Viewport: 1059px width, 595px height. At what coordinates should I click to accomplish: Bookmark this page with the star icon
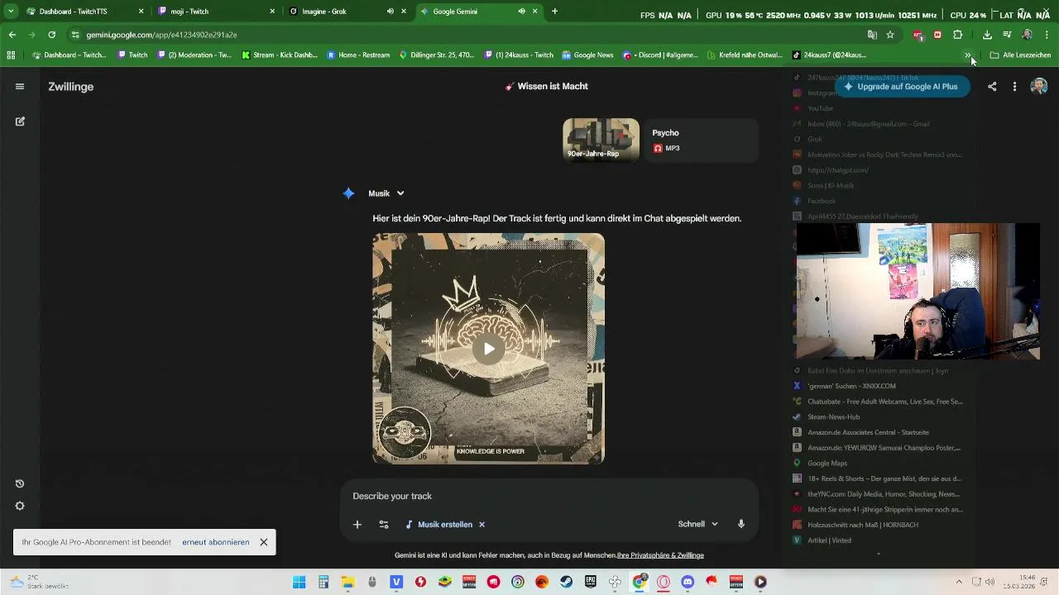point(890,35)
